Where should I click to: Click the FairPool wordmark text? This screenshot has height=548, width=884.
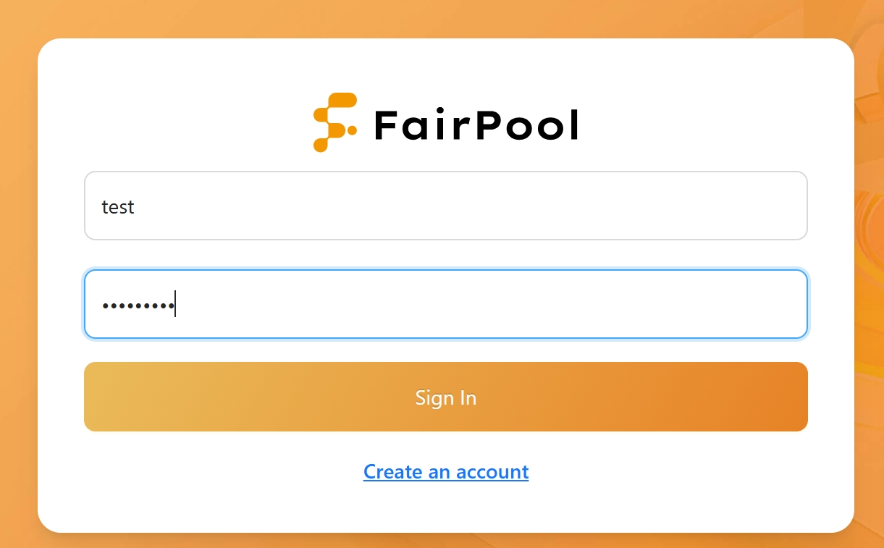pos(476,125)
